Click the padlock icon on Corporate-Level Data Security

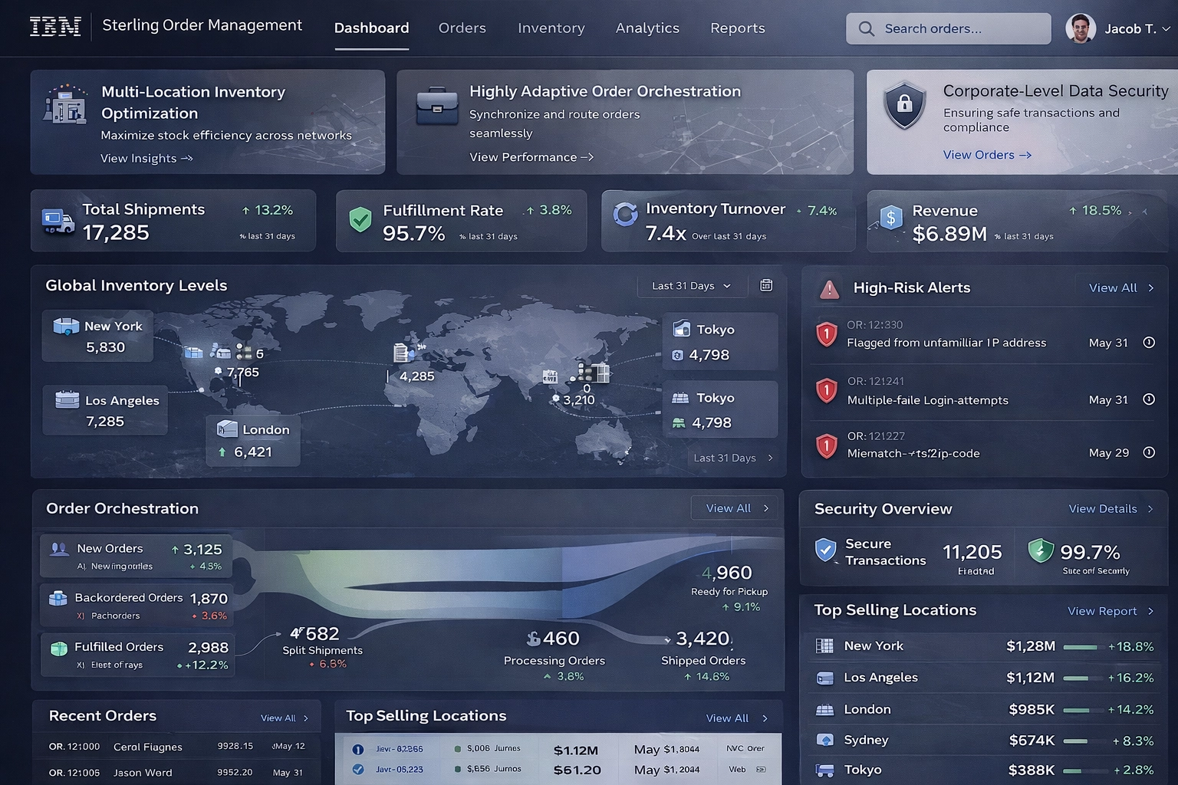(x=905, y=106)
